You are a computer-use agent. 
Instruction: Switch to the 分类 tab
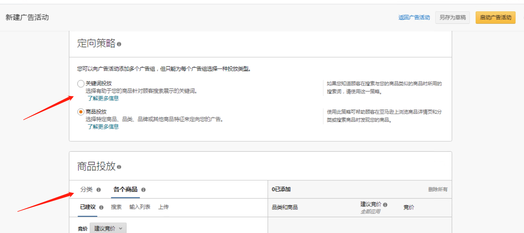point(86,189)
